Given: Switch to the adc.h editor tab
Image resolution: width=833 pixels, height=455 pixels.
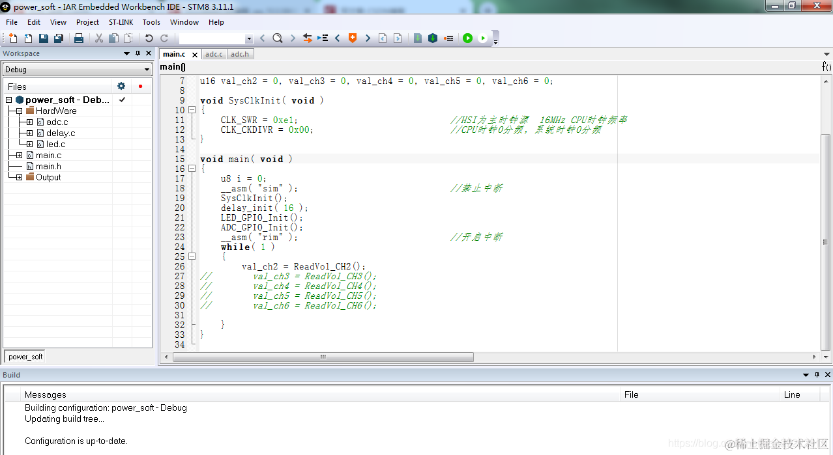Looking at the screenshot, I should (x=240, y=54).
